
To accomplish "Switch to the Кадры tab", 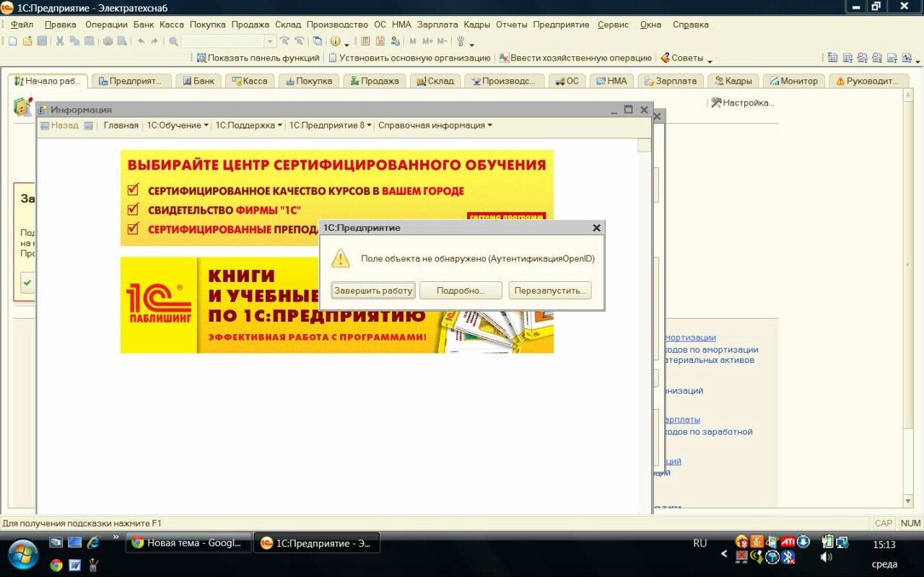I will [733, 81].
